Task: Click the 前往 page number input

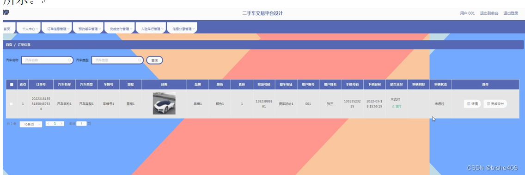Action: pyautogui.click(x=81, y=123)
